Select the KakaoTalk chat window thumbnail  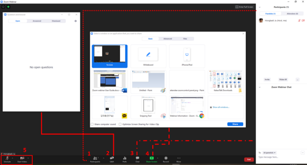coord(110,107)
